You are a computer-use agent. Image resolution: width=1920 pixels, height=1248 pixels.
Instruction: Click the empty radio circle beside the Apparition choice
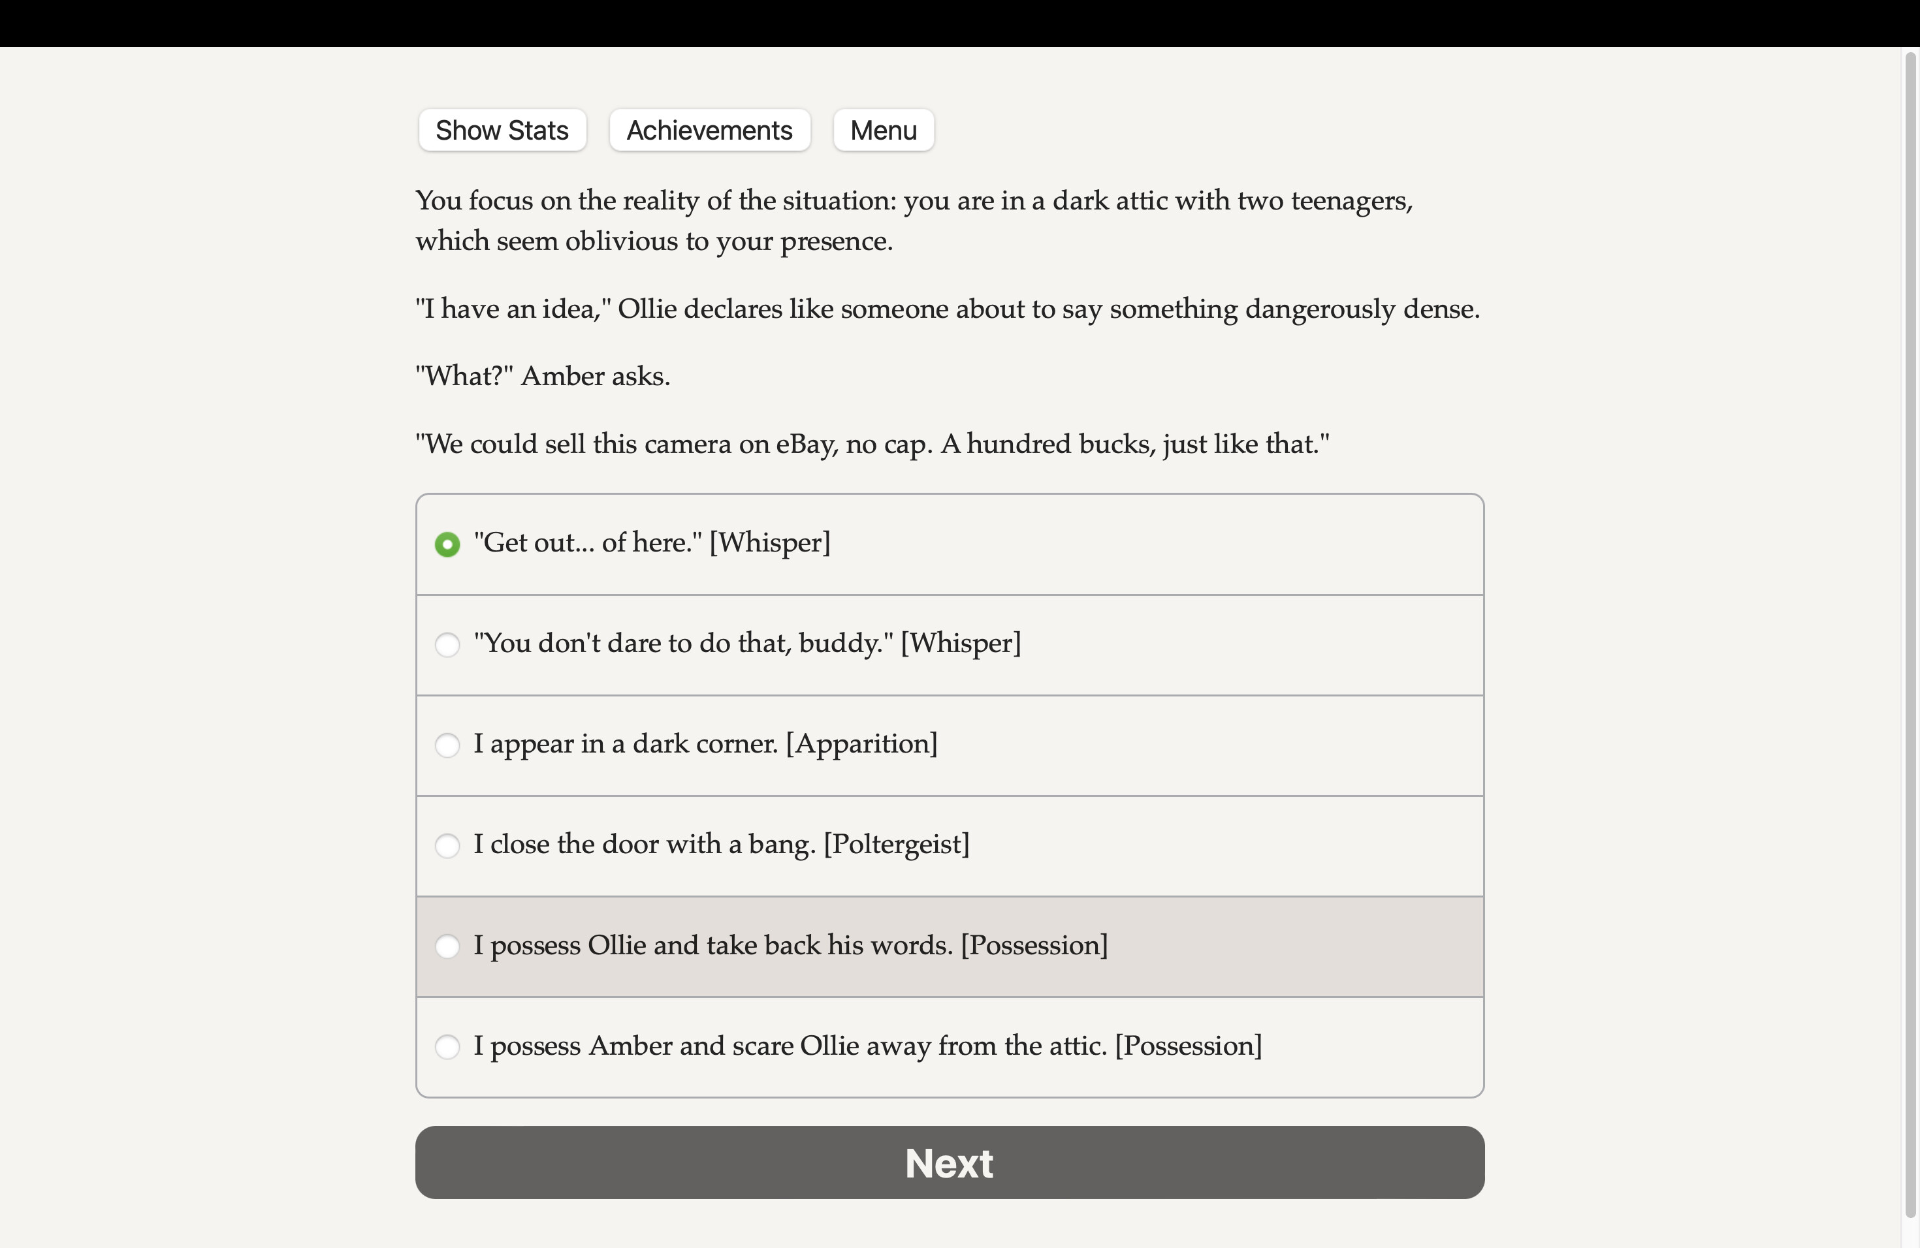tap(448, 746)
